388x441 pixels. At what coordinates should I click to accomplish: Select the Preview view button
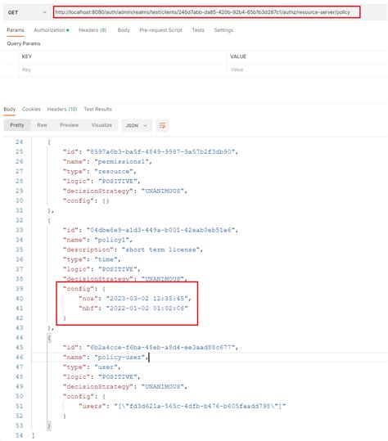click(x=70, y=125)
